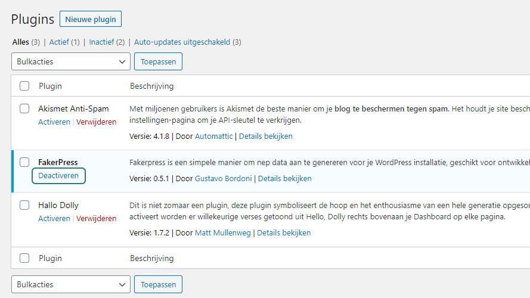Open the Matt Mullenweg author link
This screenshot has height=298, width=530.
(x=222, y=232)
